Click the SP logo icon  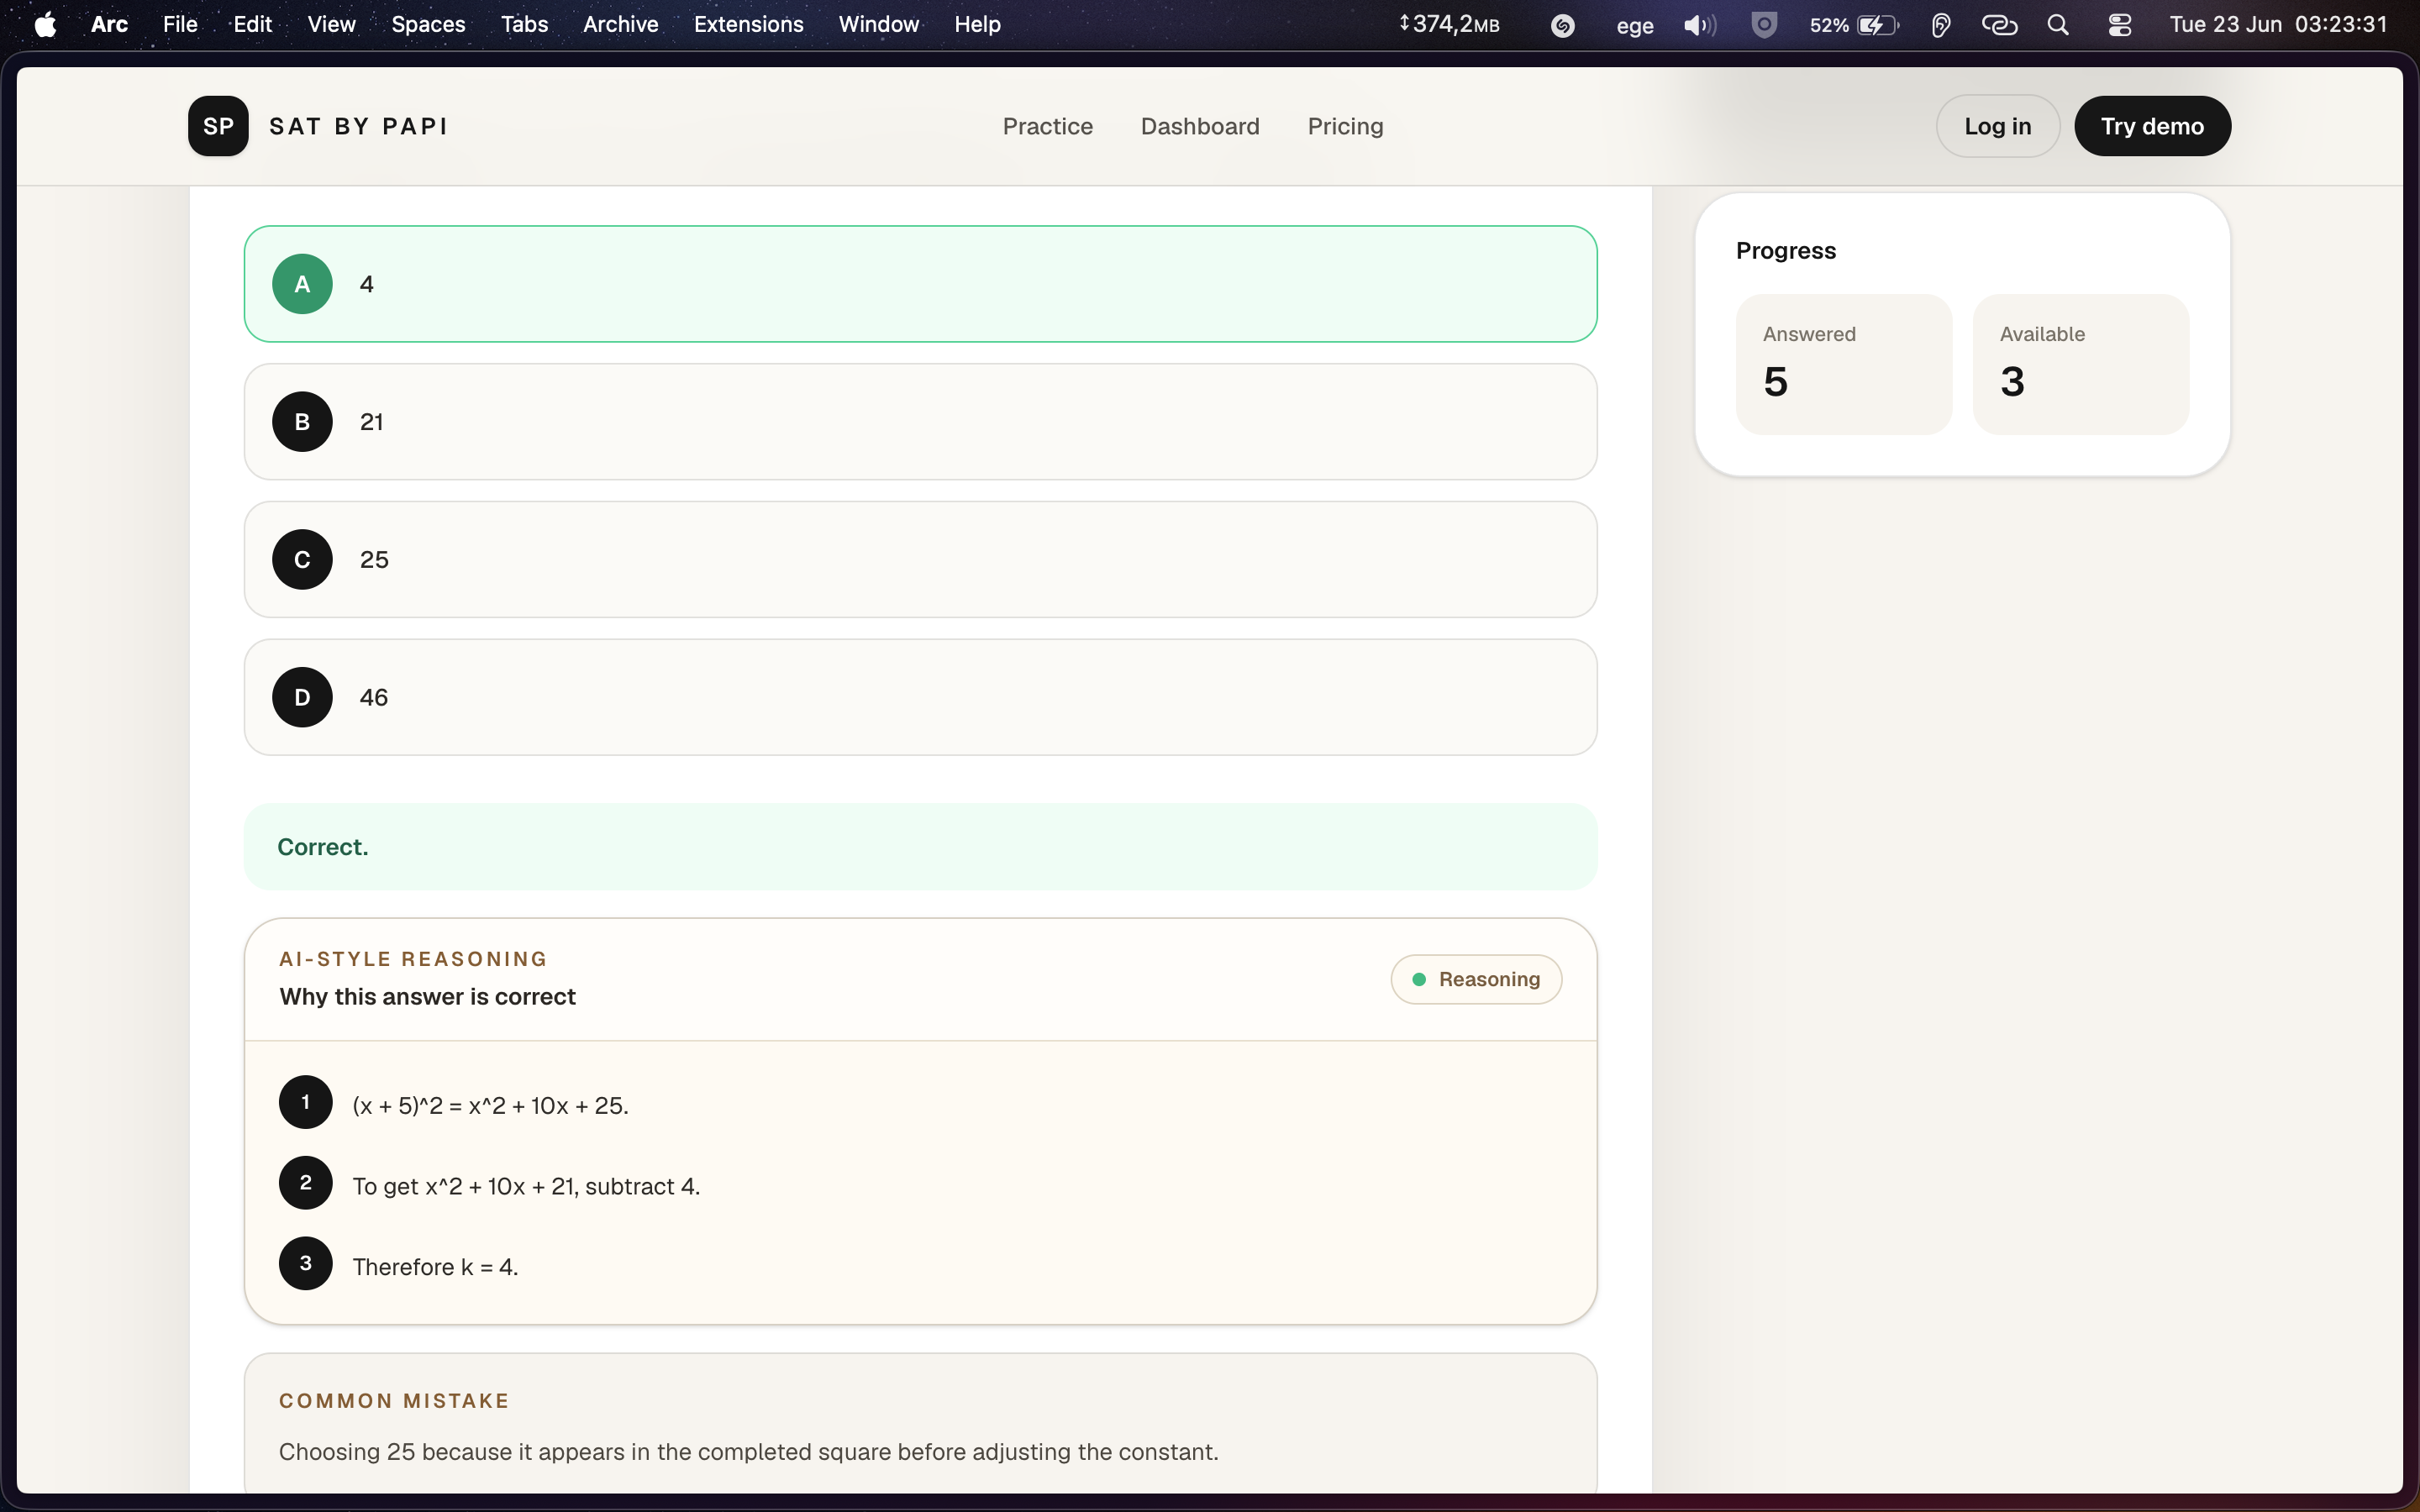[218, 126]
